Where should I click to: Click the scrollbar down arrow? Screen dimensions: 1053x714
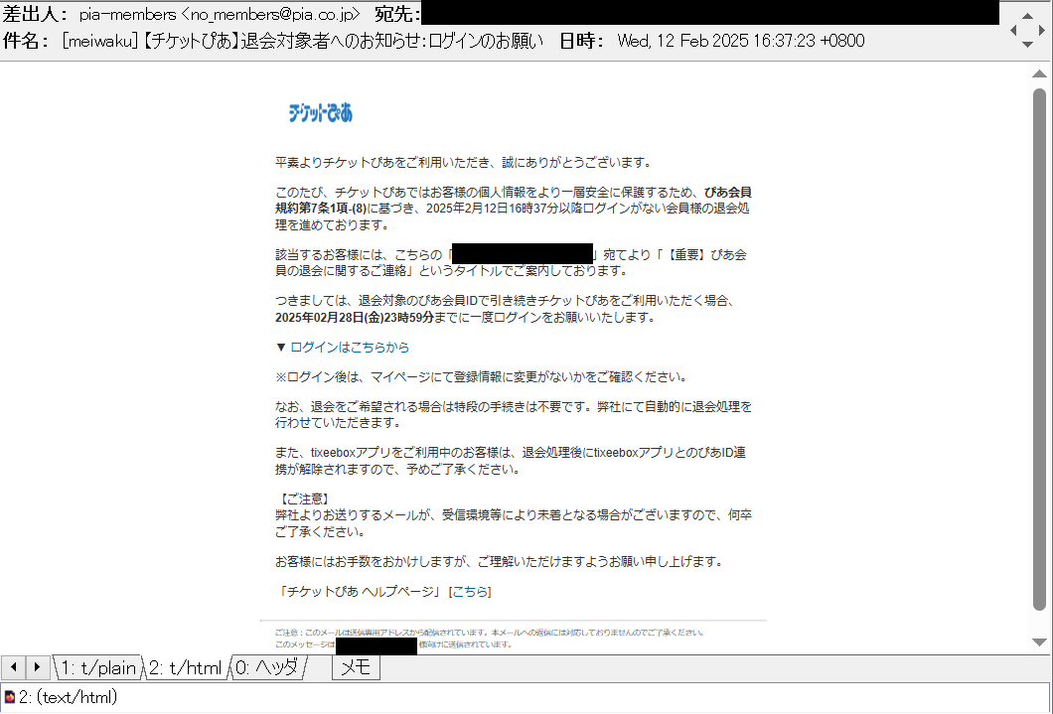1039,643
